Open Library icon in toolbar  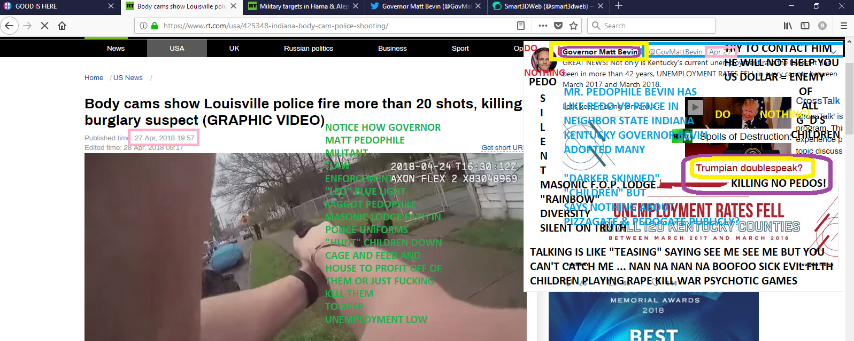tap(788, 26)
